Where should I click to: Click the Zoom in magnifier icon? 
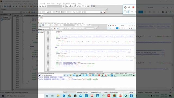(x=74, y=12)
